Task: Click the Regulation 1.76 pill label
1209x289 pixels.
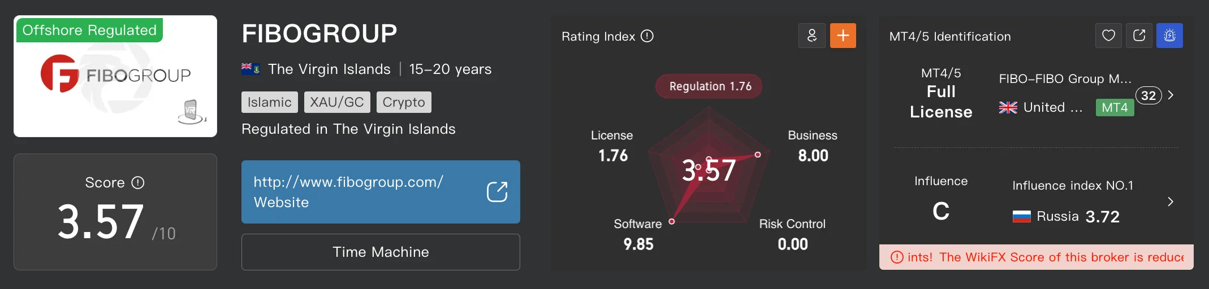Action: click(709, 86)
